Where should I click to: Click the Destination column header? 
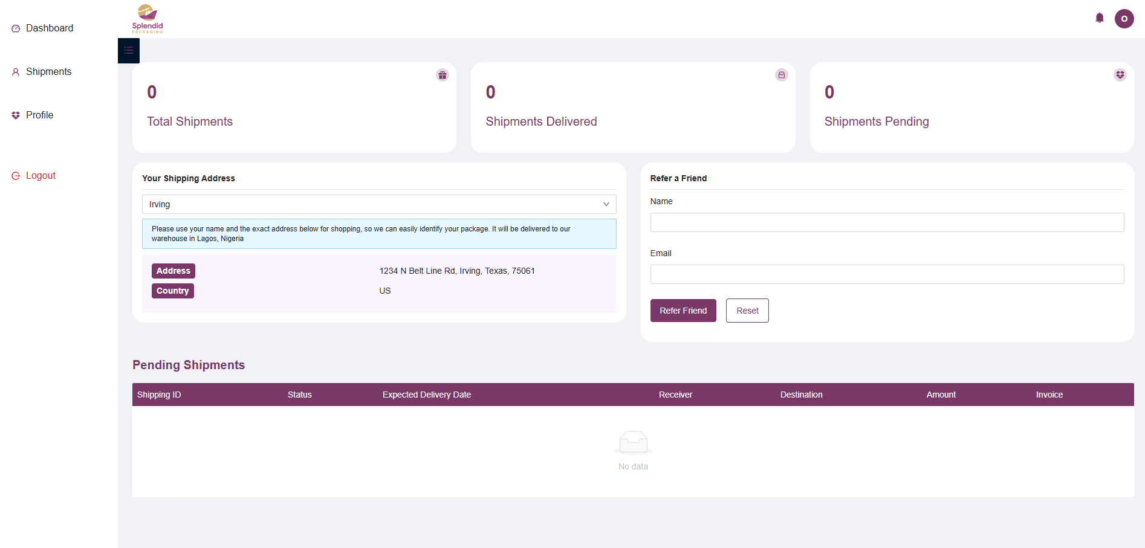point(801,395)
